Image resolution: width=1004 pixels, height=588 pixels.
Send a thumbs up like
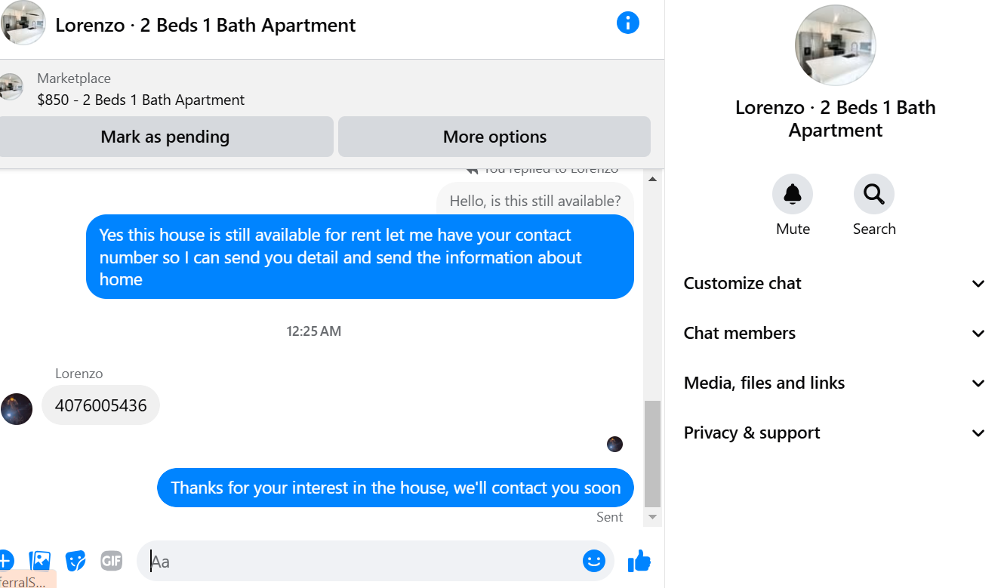coord(639,561)
